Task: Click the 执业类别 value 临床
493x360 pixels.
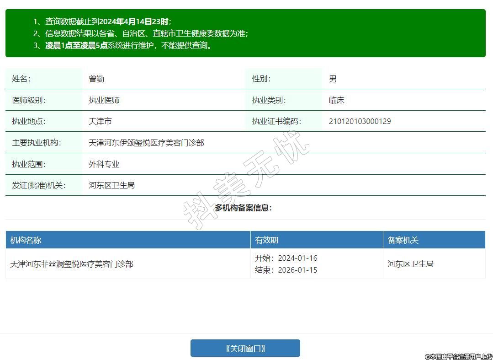Action: point(336,100)
